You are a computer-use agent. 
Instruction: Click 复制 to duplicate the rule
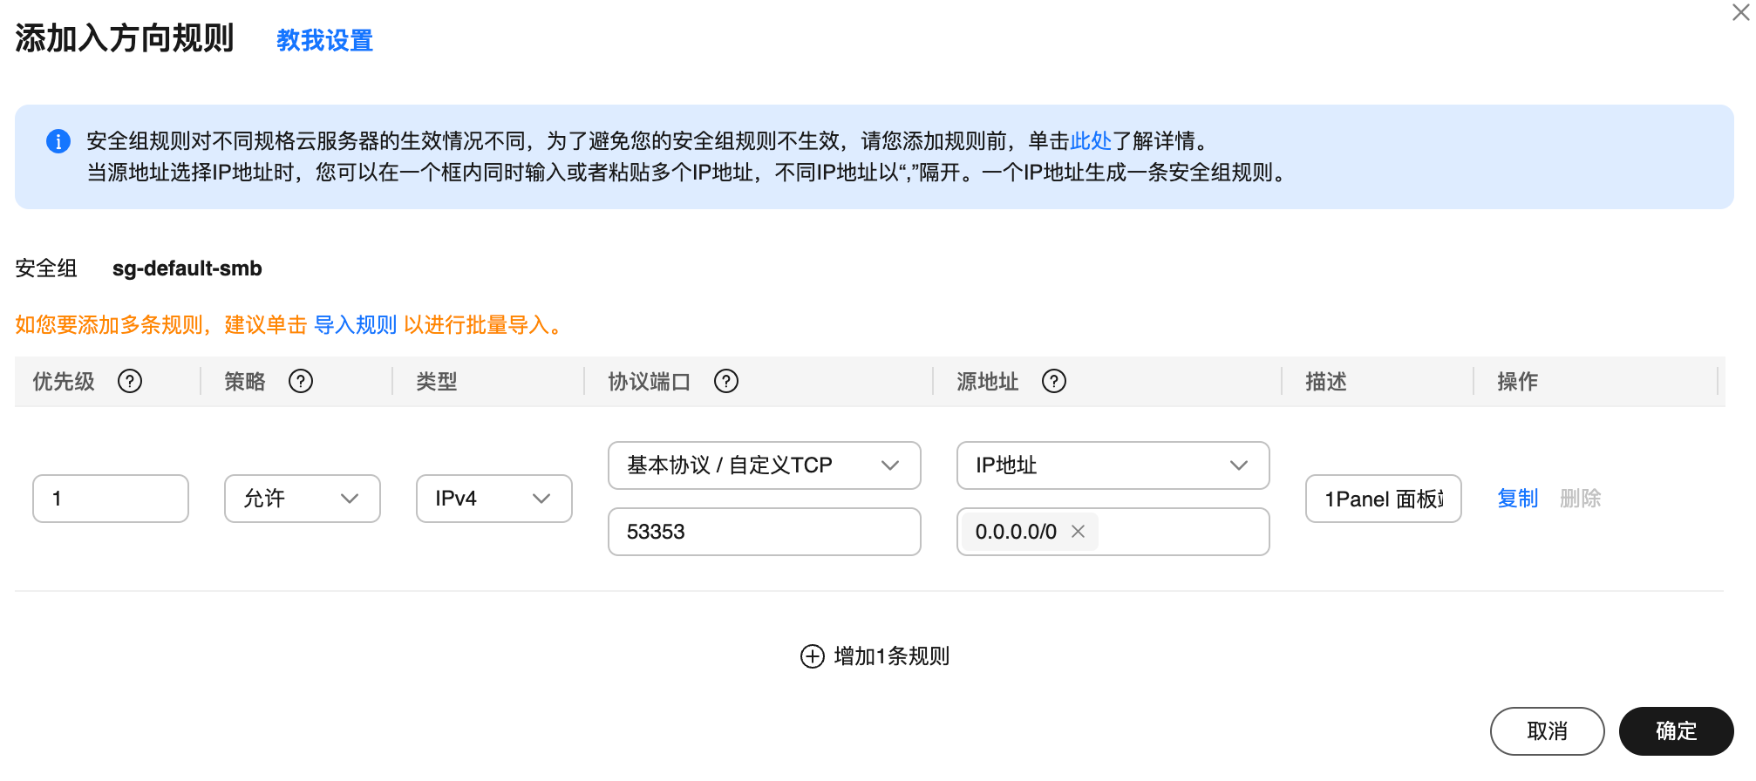(1517, 499)
